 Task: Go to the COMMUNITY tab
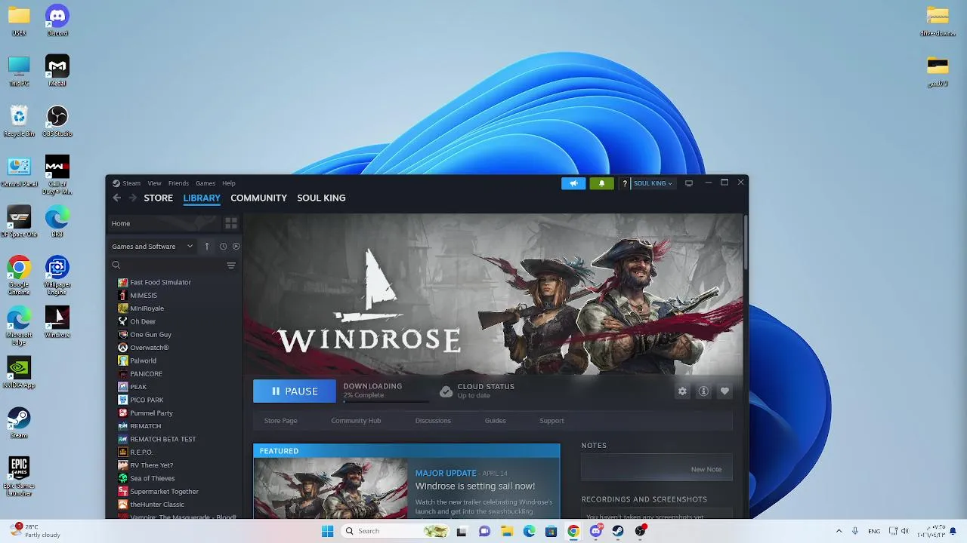point(258,198)
